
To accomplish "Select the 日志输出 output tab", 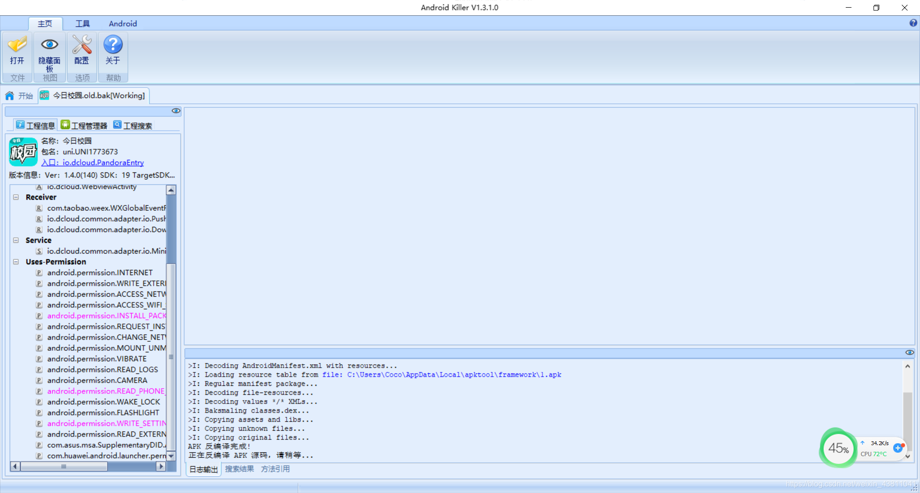I will click(x=204, y=470).
